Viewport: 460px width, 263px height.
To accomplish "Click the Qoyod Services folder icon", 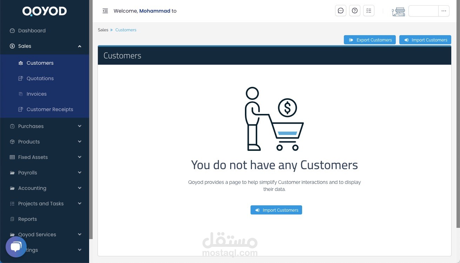I will [12, 235].
